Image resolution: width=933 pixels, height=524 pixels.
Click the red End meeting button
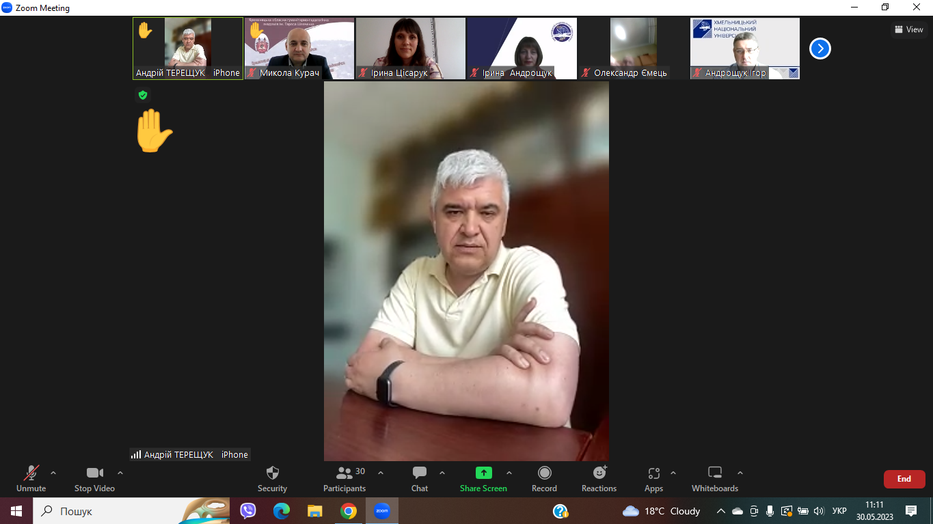[x=904, y=479]
